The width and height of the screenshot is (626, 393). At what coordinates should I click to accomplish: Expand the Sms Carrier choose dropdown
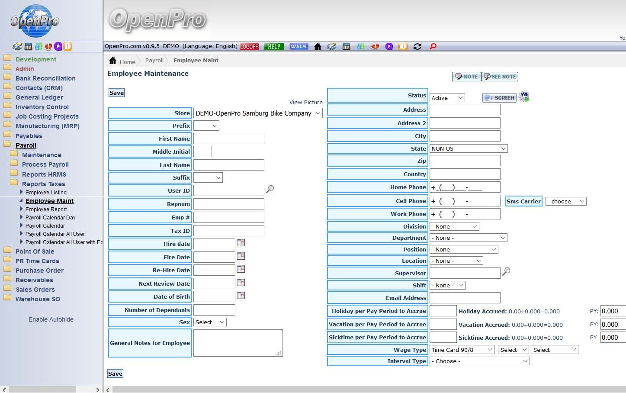tap(565, 202)
